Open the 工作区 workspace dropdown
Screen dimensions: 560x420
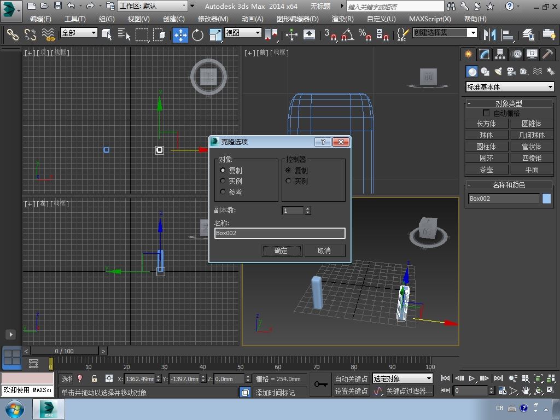point(153,5)
